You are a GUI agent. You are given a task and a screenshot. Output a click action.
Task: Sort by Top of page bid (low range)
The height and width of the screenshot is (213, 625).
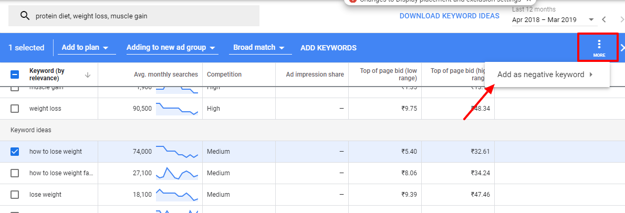coord(388,74)
